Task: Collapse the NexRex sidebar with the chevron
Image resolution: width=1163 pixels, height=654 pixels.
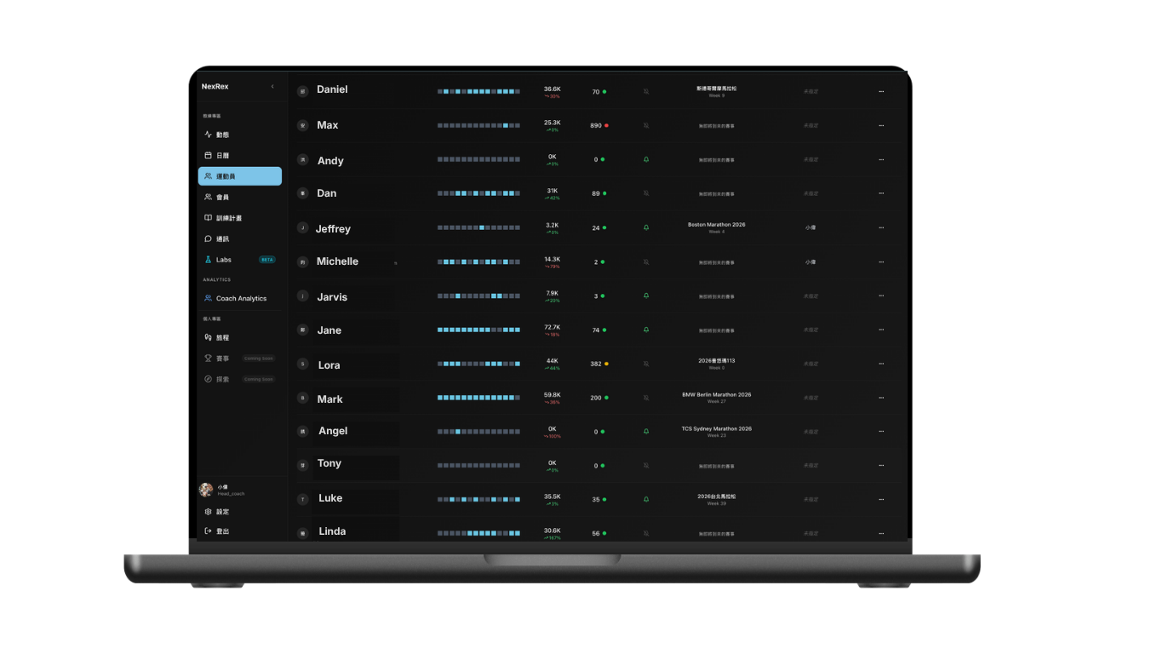Action: 272,87
